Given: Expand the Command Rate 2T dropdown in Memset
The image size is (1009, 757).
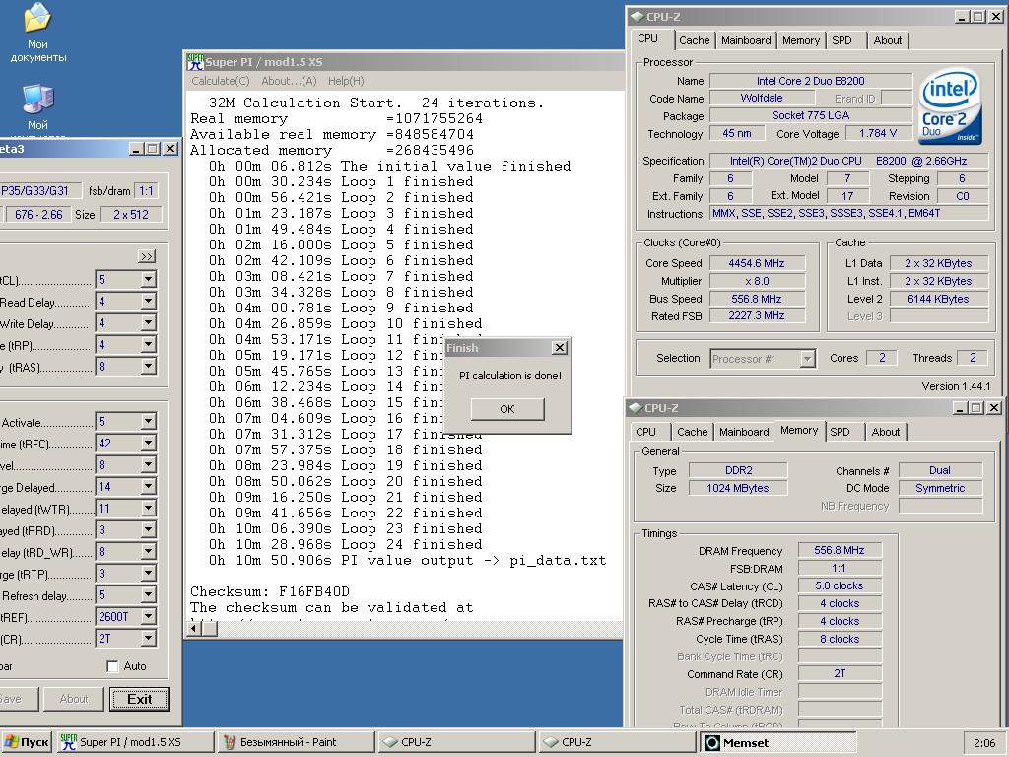Looking at the screenshot, I should (149, 639).
